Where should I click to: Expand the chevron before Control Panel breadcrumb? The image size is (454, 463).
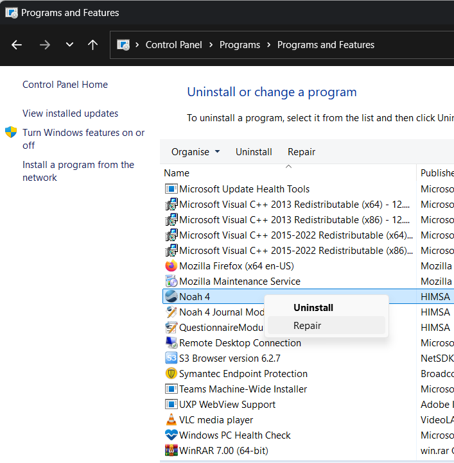pyautogui.click(x=137, y=45)
